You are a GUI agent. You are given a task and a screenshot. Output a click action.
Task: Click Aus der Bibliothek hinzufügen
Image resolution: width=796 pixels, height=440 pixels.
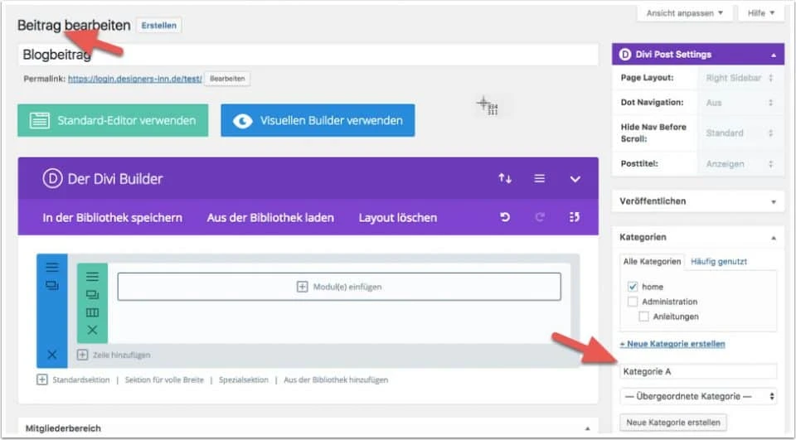click(336, 380)
